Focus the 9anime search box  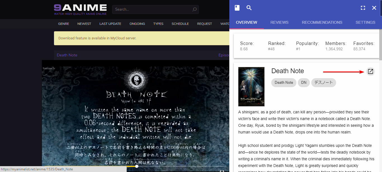tap(155, 9)
